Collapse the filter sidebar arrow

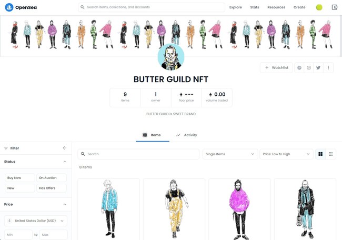(x=65, y=148)
